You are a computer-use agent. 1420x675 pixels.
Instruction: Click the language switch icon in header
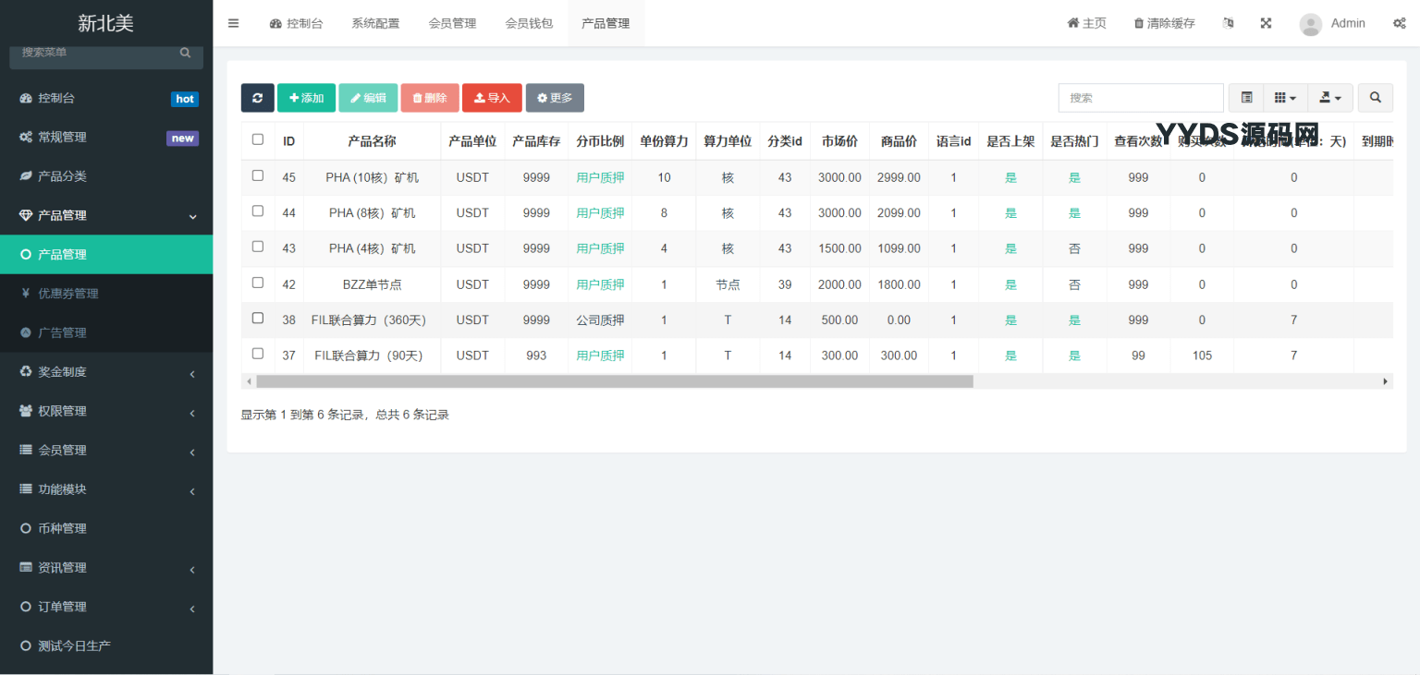[x=1228, y=23]
